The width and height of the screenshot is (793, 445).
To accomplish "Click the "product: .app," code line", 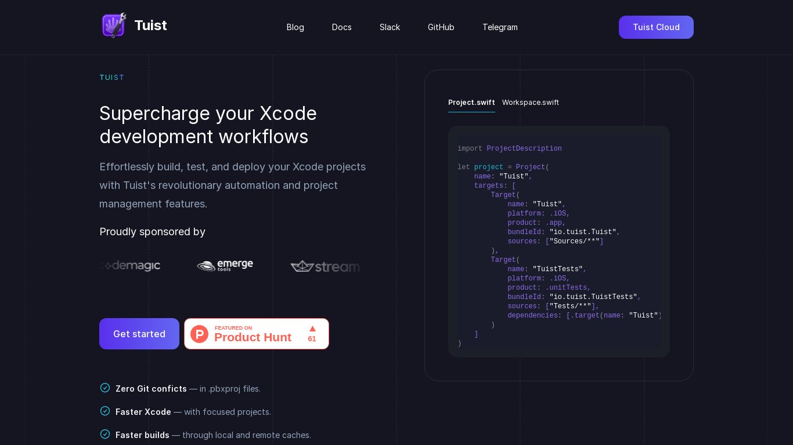I will tap(537, 223).
